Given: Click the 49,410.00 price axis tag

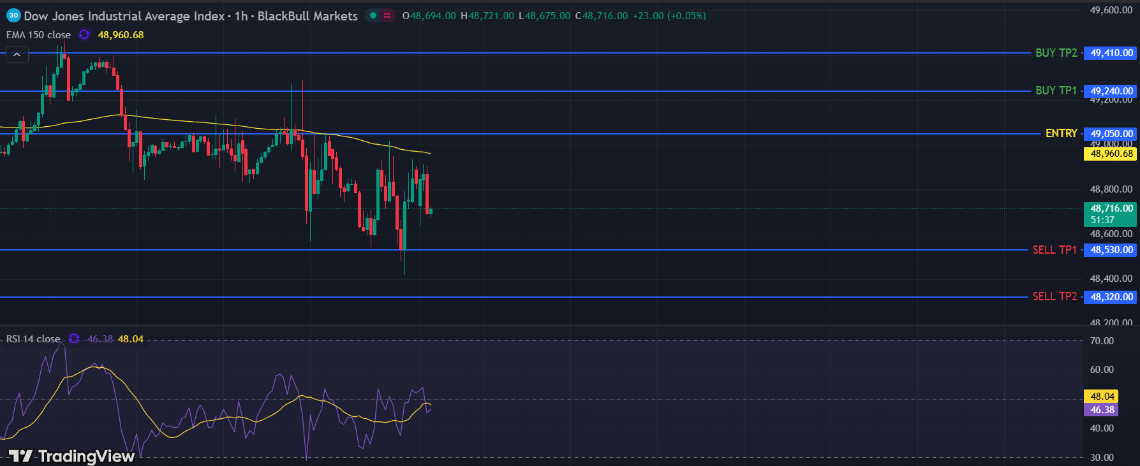Looking at the screenshot, I should point(1111,53).
